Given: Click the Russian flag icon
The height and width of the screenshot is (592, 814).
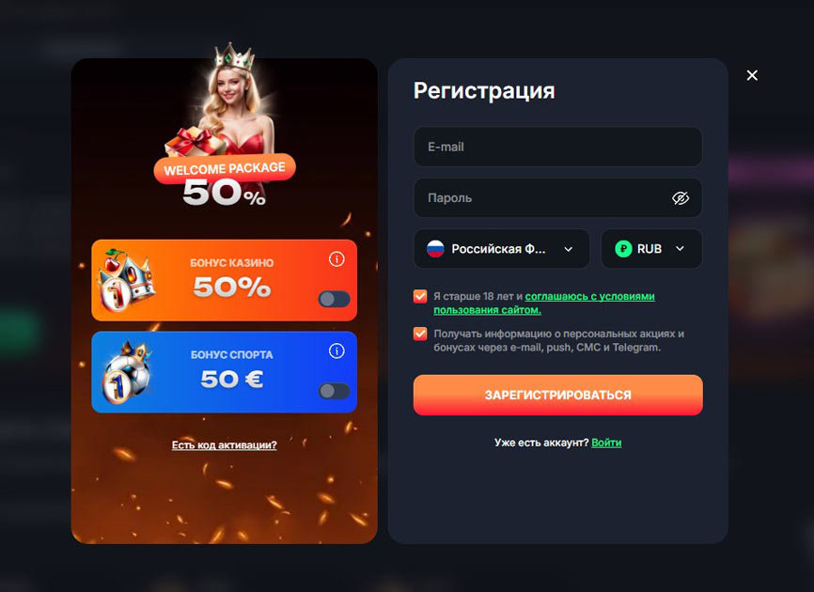Looking at the screenshot, I should [435, 249].
